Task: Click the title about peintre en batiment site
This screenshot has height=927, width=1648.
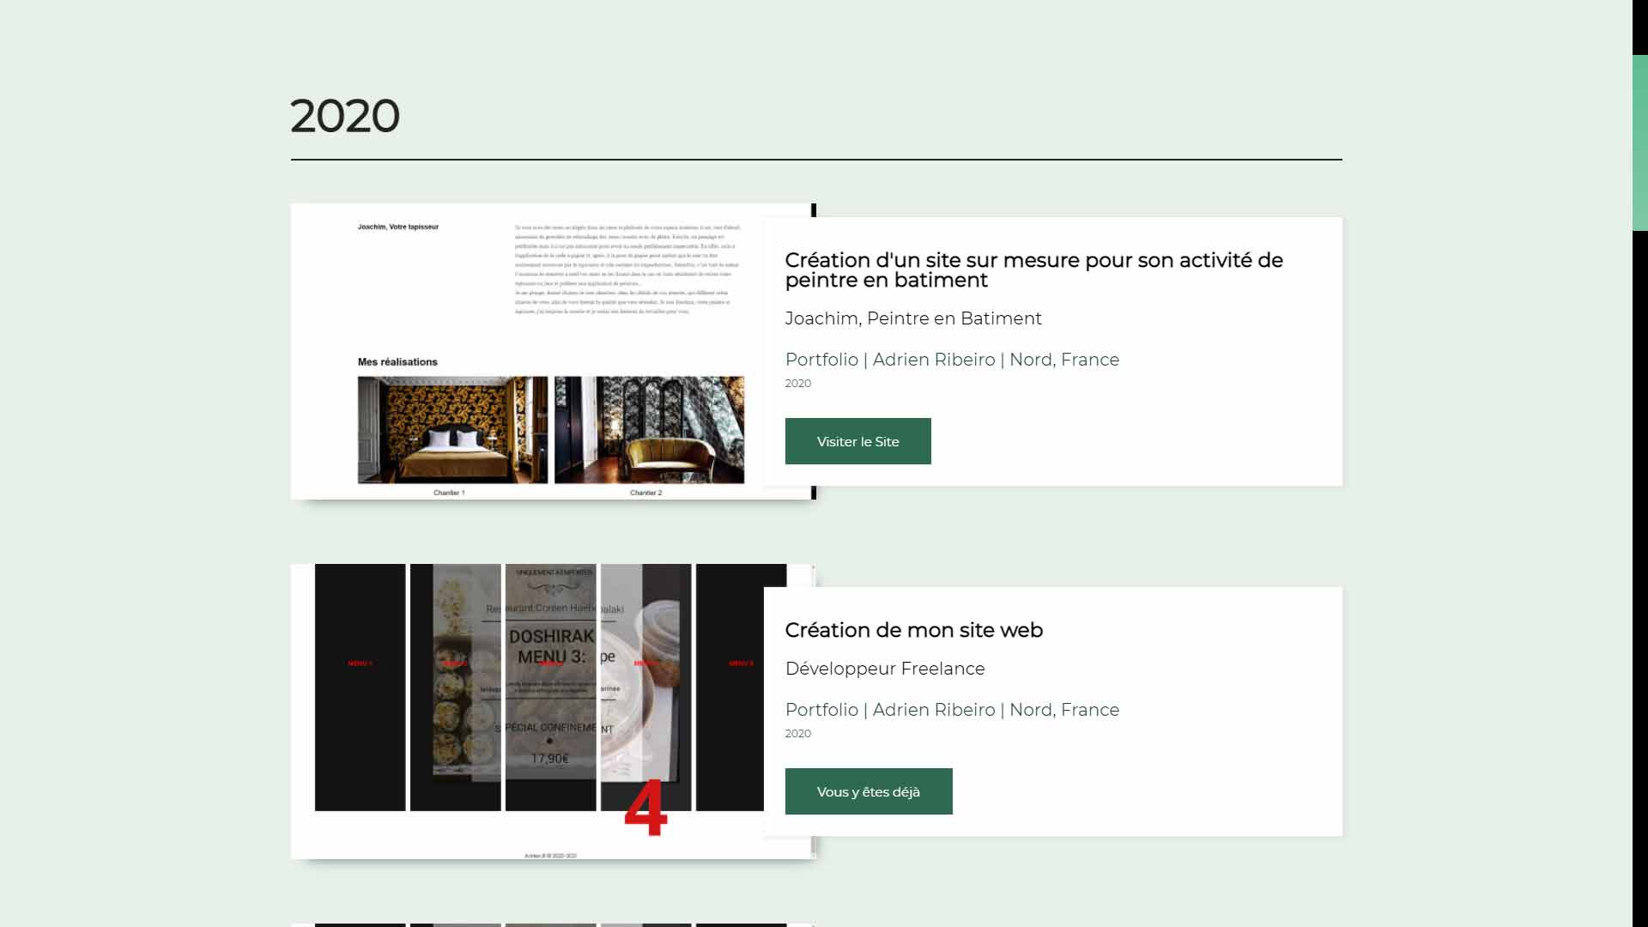Action: pyautogui.click(x=1033, y=270)
